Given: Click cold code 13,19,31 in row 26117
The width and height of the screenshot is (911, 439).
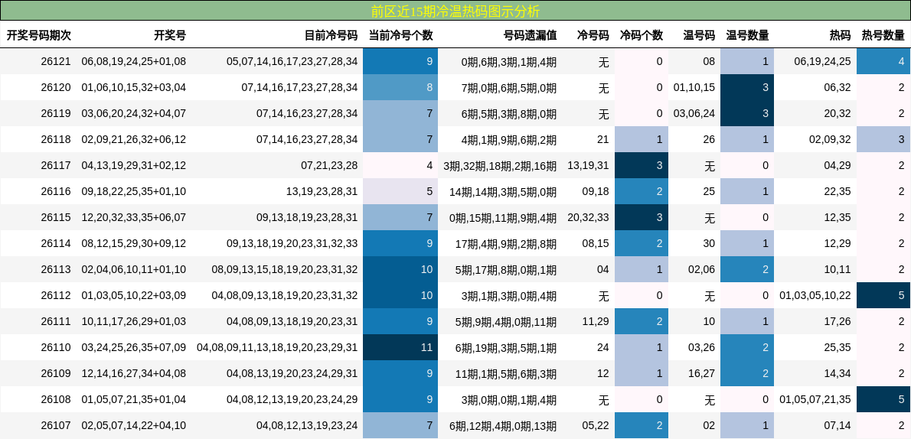Looking at the screenshot, I should [x=588, y=165].
